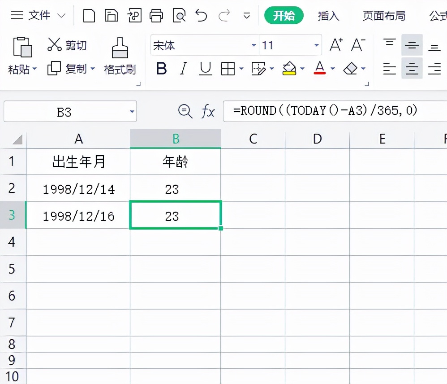This screenshot has height=384, width=447.
Task: Switch to the 插入 ribbon tab
Action: [329, 15]
